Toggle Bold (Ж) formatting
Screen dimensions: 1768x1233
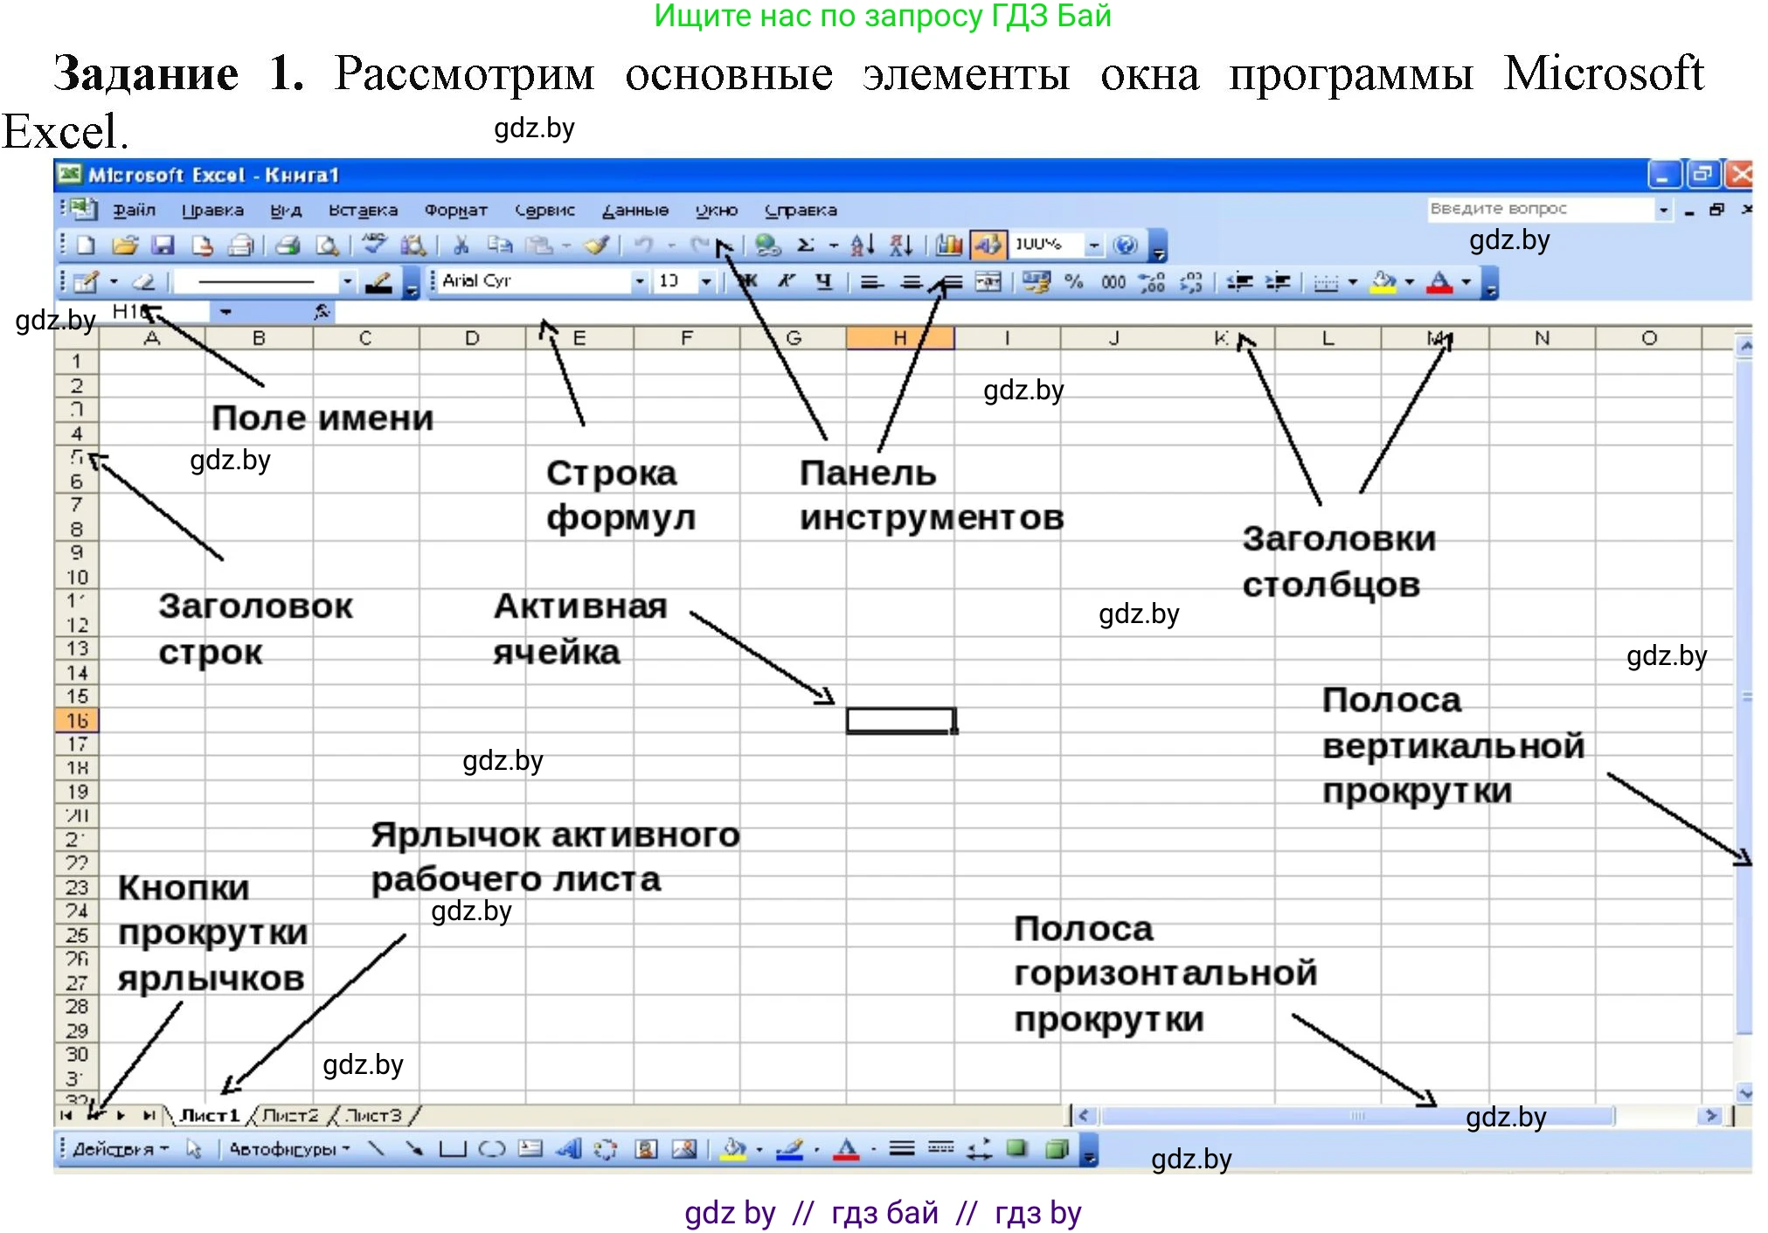coord(748,281)
